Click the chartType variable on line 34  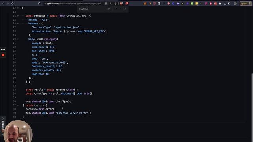41,93
